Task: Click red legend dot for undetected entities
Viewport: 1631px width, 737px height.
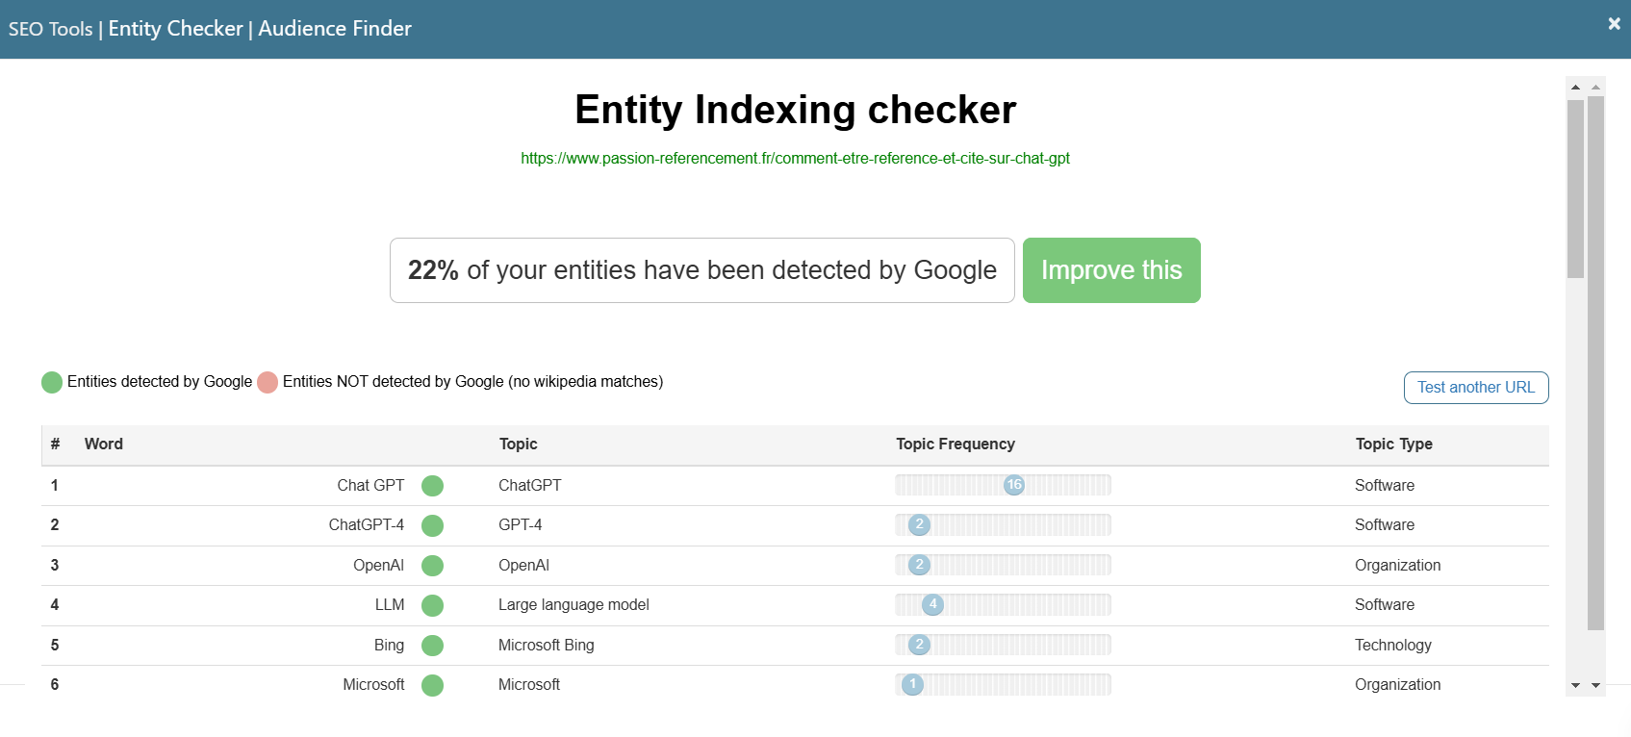Action: (x=268, y=383)
